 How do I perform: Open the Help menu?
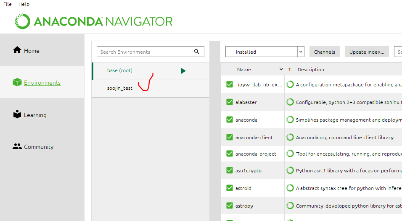click(24, 4)
